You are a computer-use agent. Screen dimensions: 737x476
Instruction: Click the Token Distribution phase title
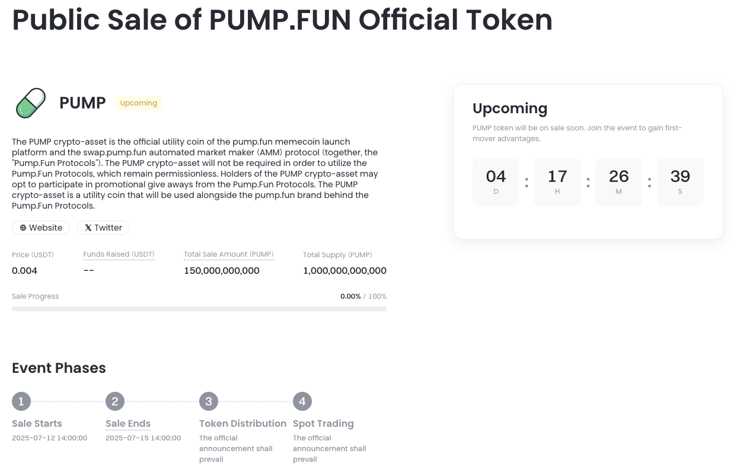[243, 423]
